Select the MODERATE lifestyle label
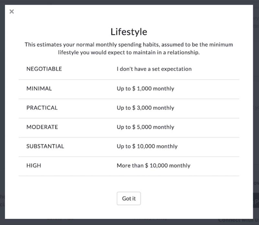The width and height of the screenshot is (259, 225). pyautogui.click(x=42, y=127)
